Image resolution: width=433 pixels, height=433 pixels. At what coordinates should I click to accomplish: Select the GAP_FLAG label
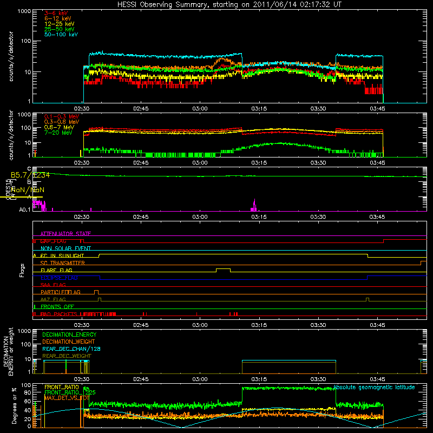pos(53,241)
